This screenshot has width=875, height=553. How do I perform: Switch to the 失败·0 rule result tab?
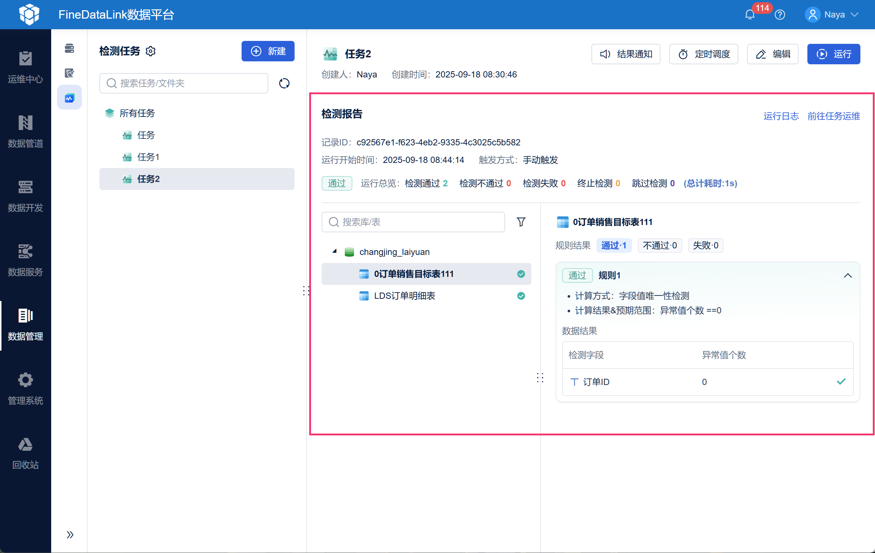(x=706, y=245)
